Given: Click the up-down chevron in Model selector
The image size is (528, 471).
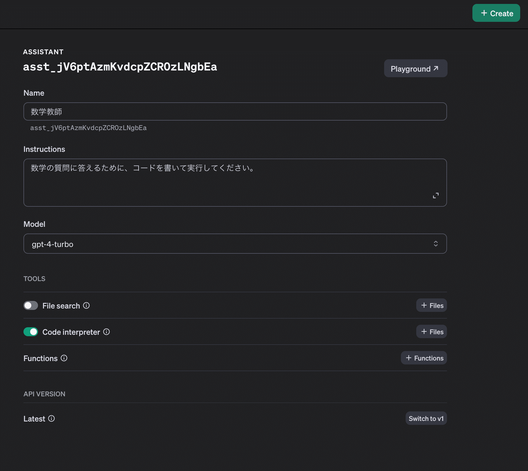Looking at the screenshot, I should [x=436, y=244].
